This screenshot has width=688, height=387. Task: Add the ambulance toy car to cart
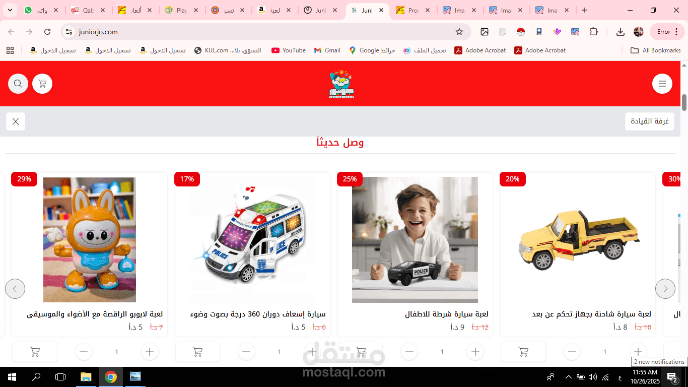(x=197, y=352)
